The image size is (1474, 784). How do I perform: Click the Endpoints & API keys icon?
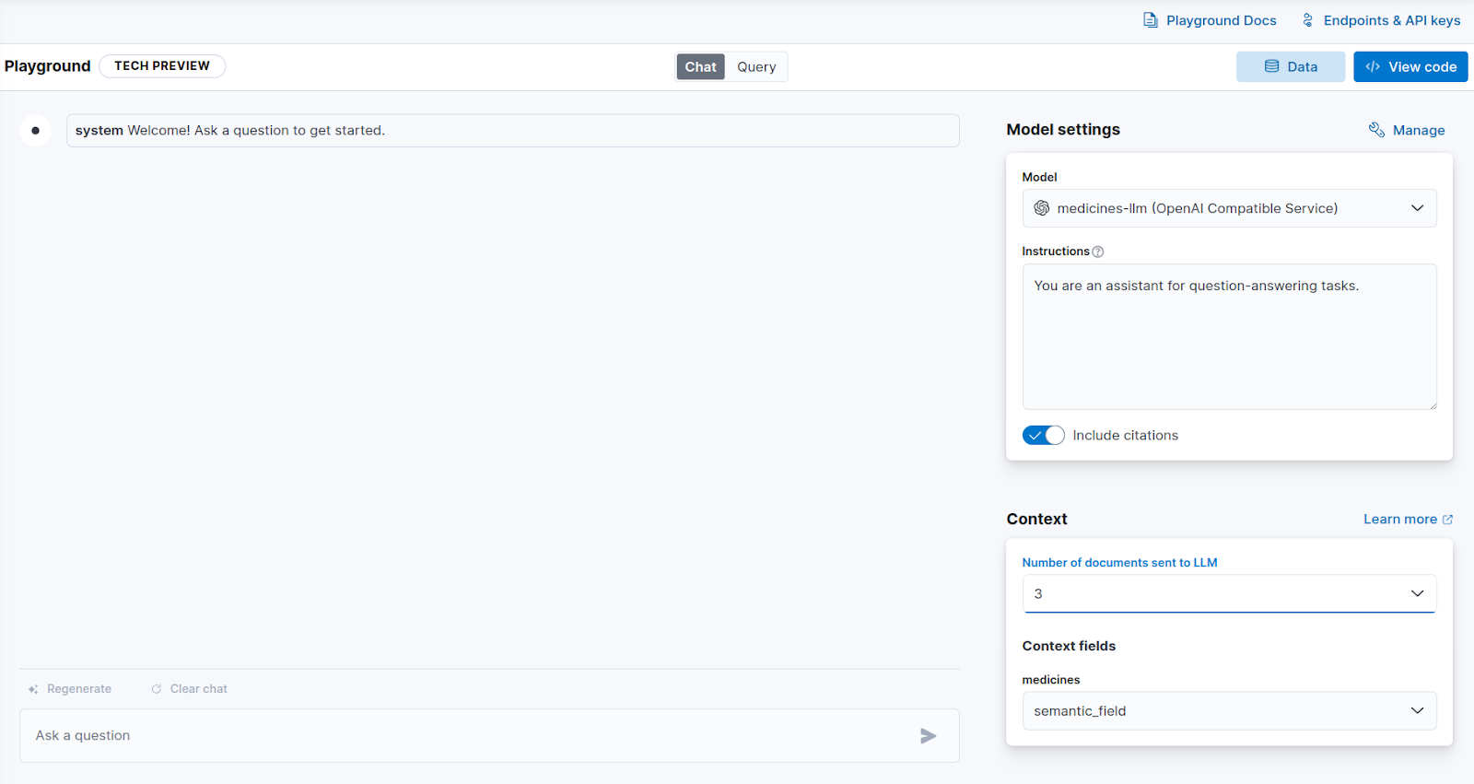tap(1307, 20)
